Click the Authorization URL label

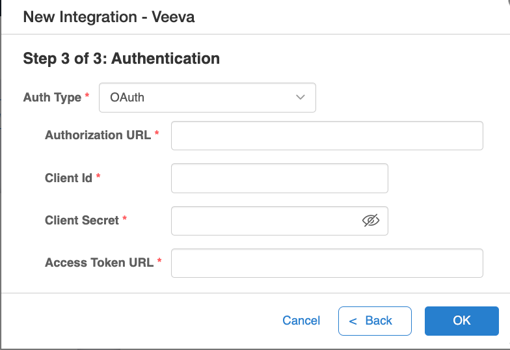point(98,135)
